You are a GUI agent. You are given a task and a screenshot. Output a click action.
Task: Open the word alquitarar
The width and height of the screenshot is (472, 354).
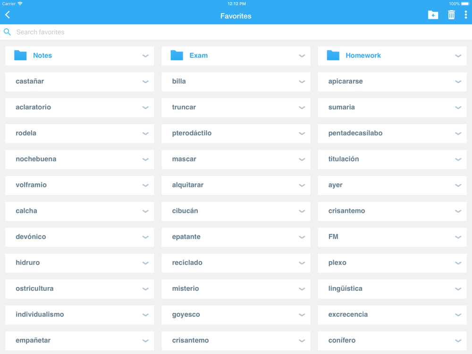(188, 185)
